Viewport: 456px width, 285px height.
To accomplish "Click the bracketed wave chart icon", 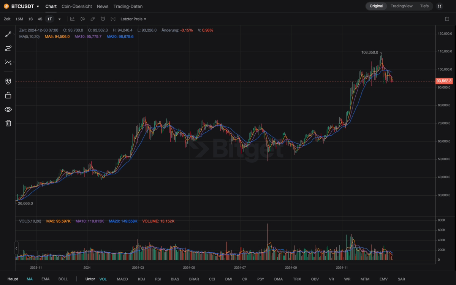I will [x=113, y=19].
